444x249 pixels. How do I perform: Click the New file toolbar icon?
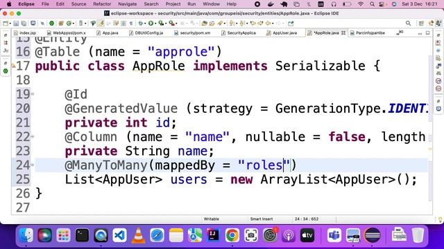click(x=6, y=24)
